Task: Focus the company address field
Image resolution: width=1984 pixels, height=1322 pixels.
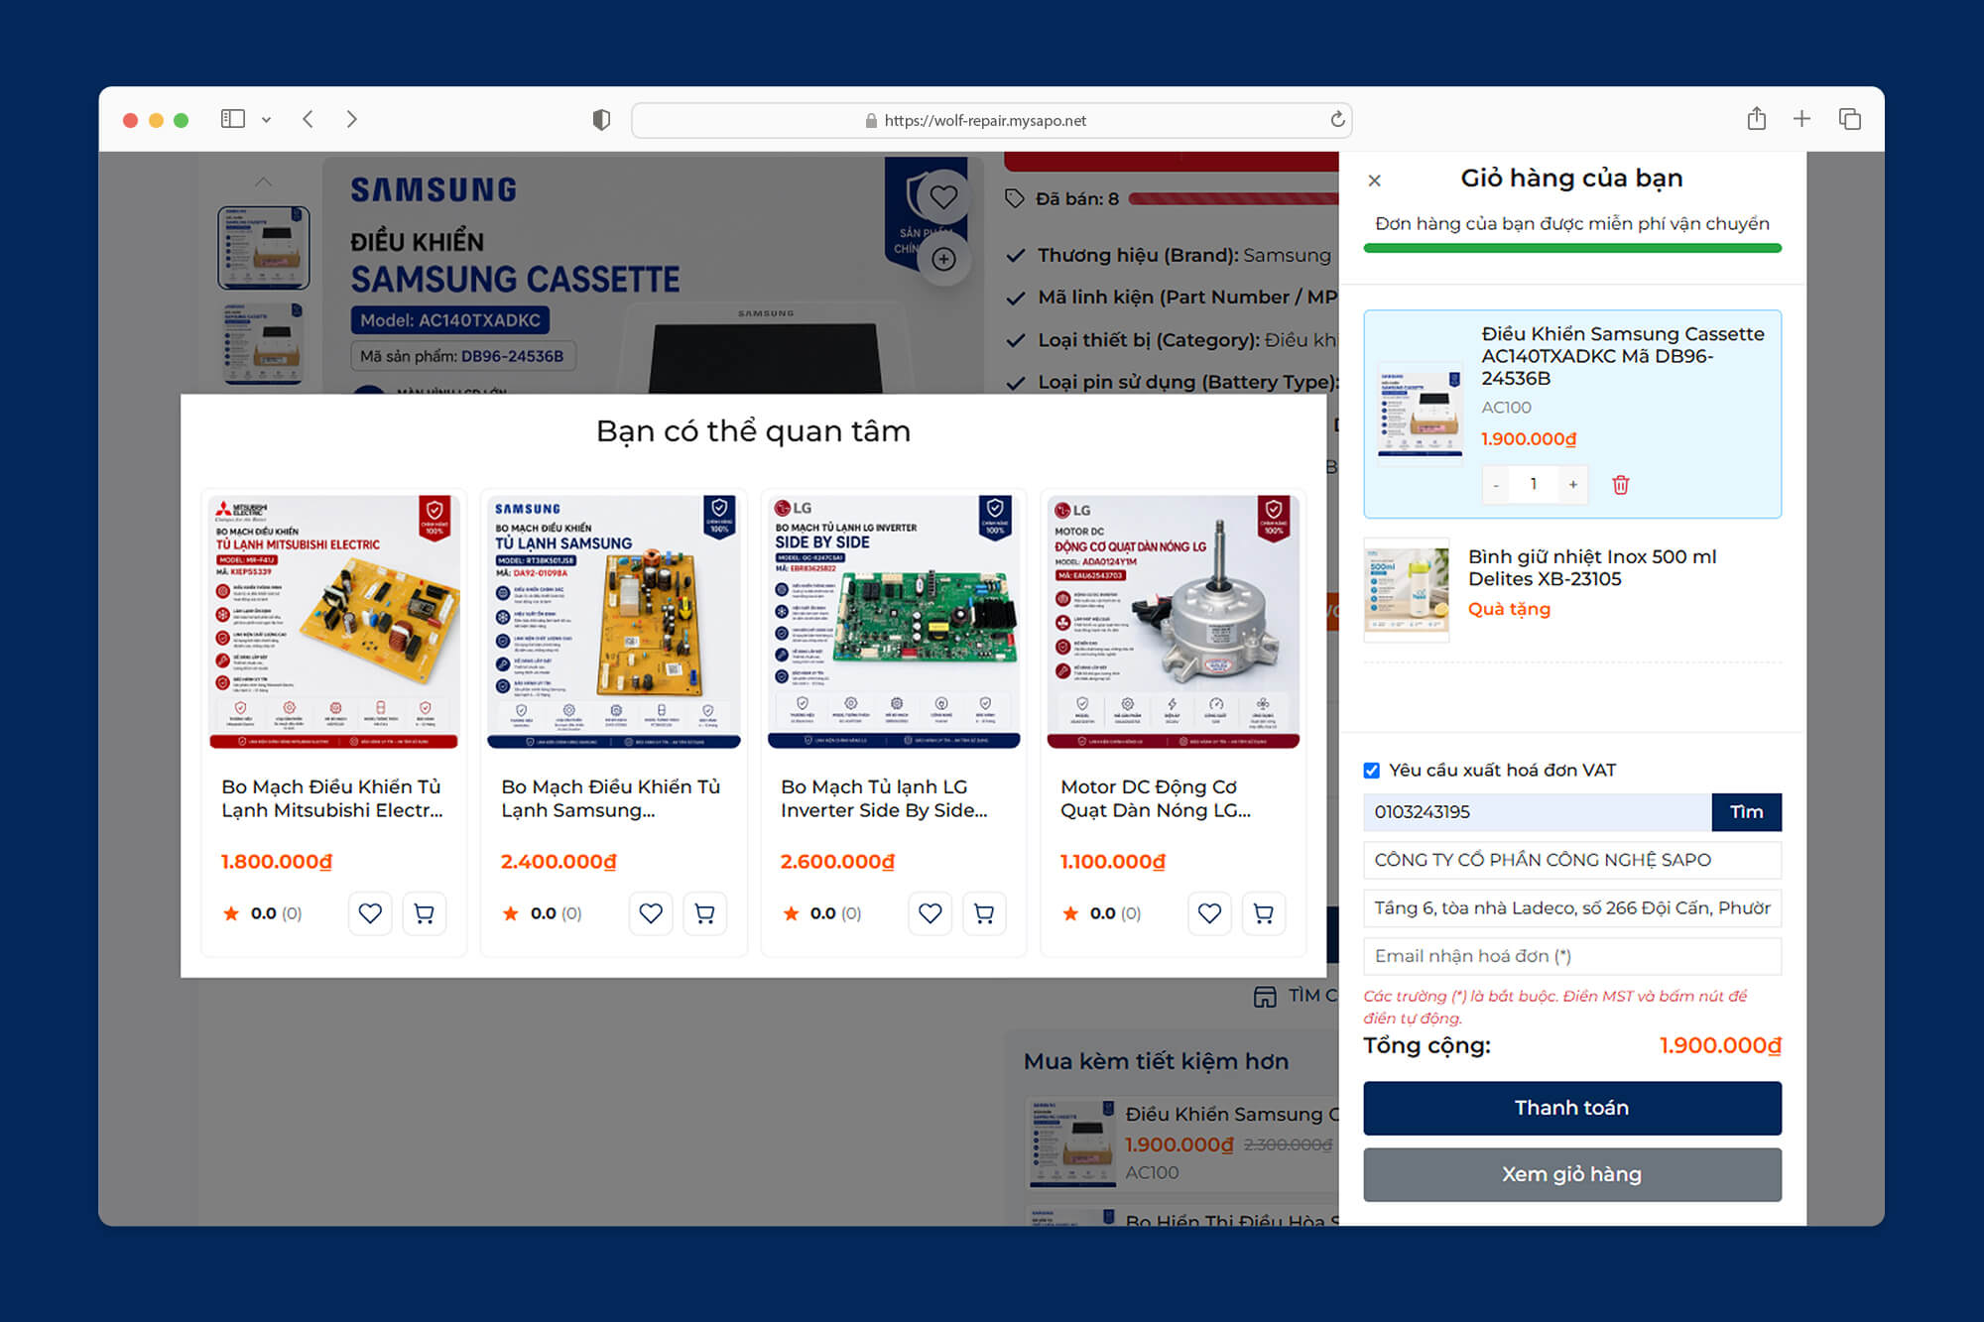Action: click(x=1572, y=908)
